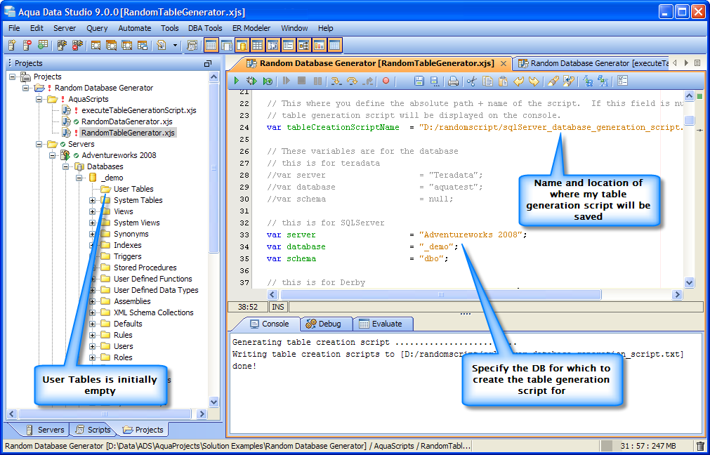Click the Unregister Server icon with red minus
The image size is (710, 455).
[x=27, y=45]
